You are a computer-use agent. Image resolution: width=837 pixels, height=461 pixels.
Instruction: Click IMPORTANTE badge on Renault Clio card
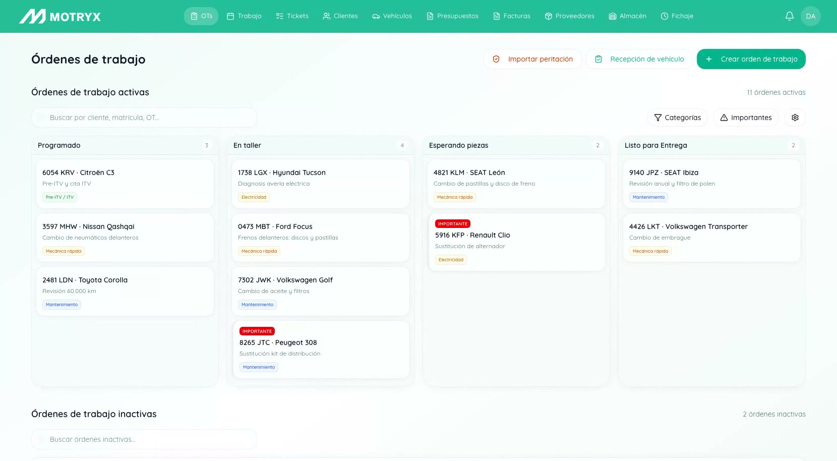(x=453, y=224)
